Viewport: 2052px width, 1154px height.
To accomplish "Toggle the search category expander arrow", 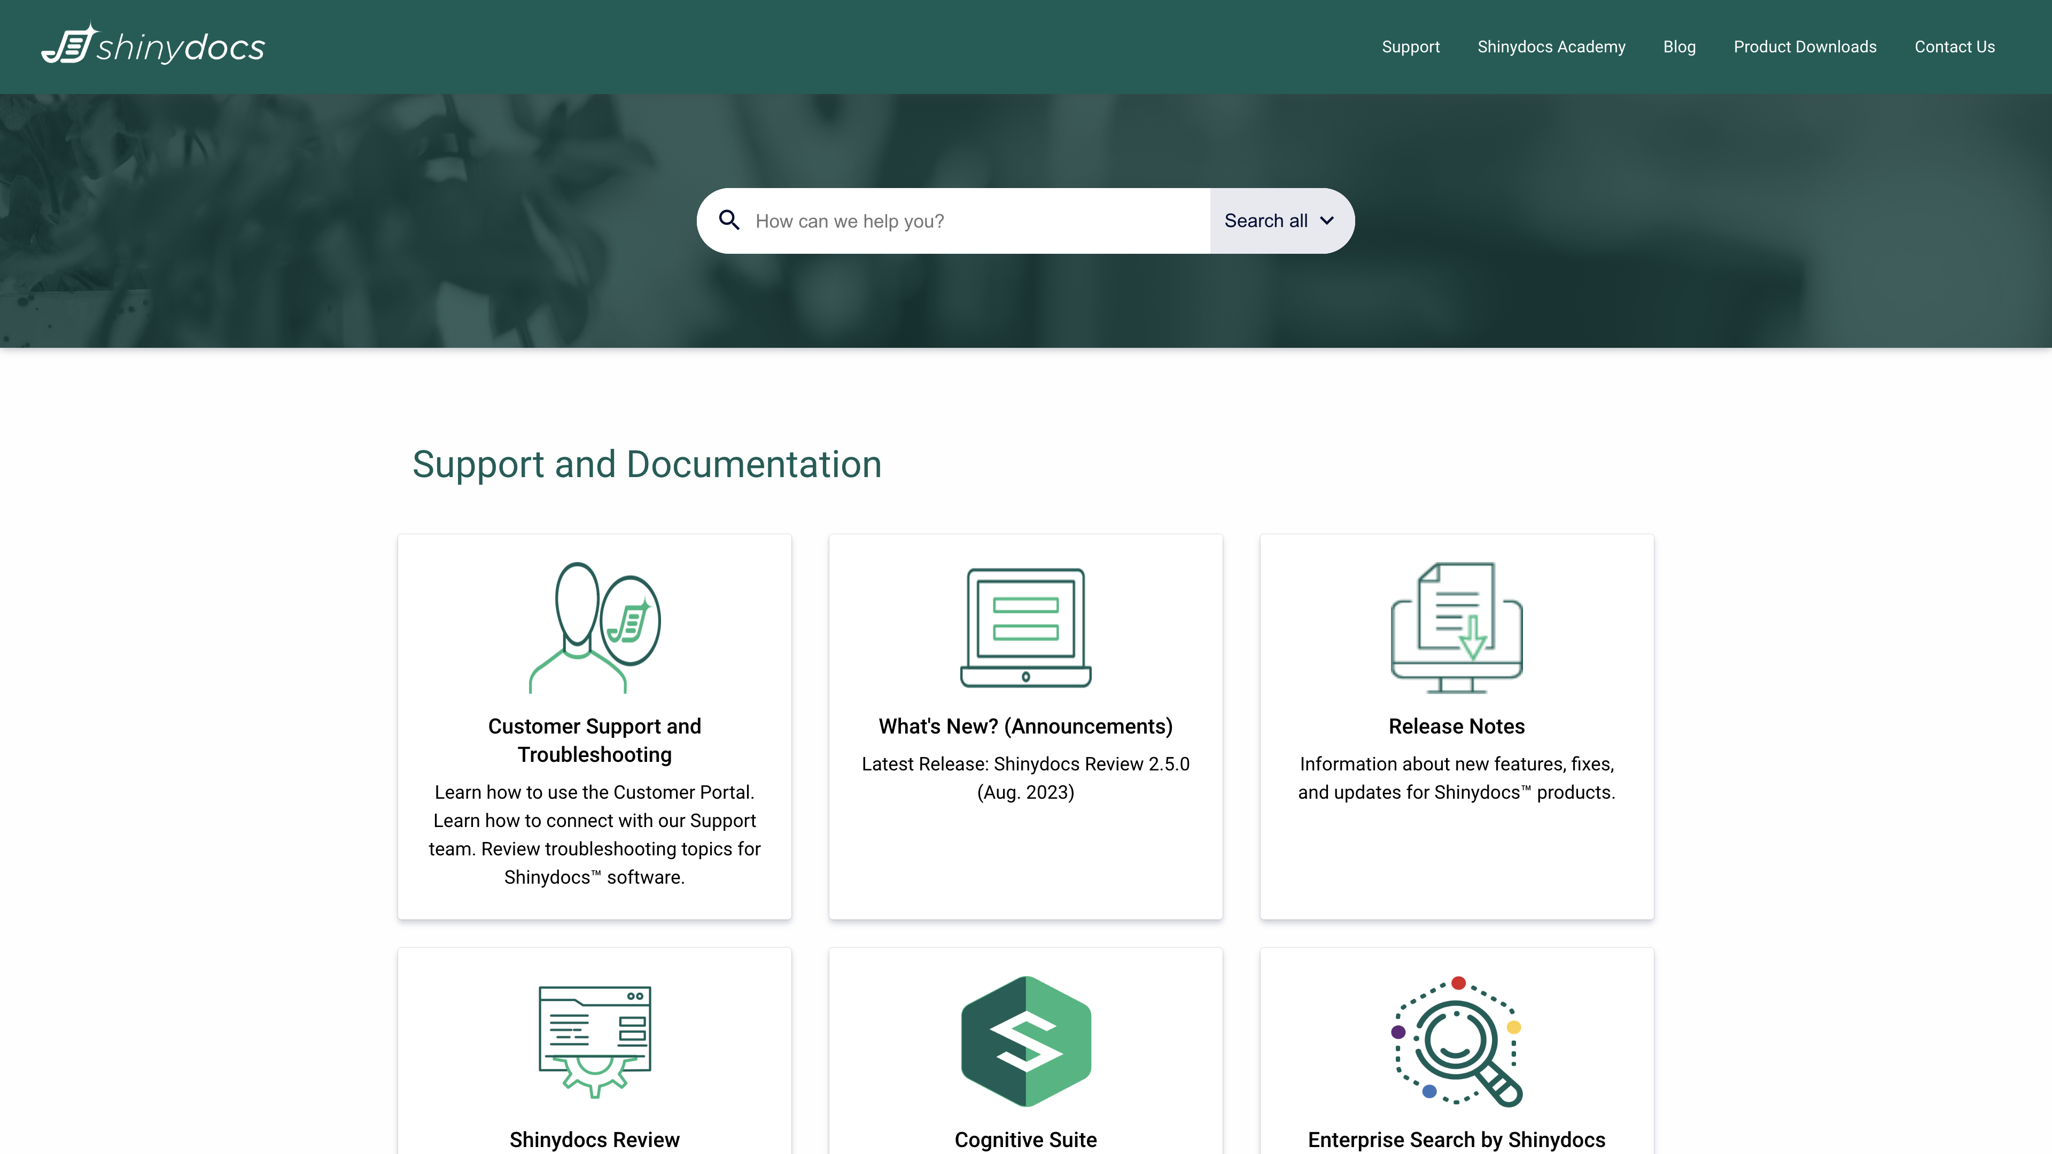I will [x=1325, y=220].
